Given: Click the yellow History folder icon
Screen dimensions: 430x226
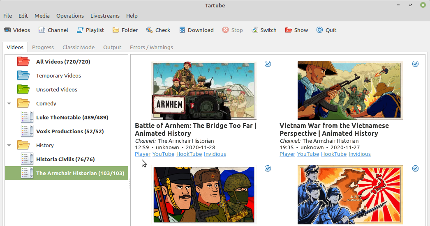Looking at the screenshot, I should coord(23,145).
